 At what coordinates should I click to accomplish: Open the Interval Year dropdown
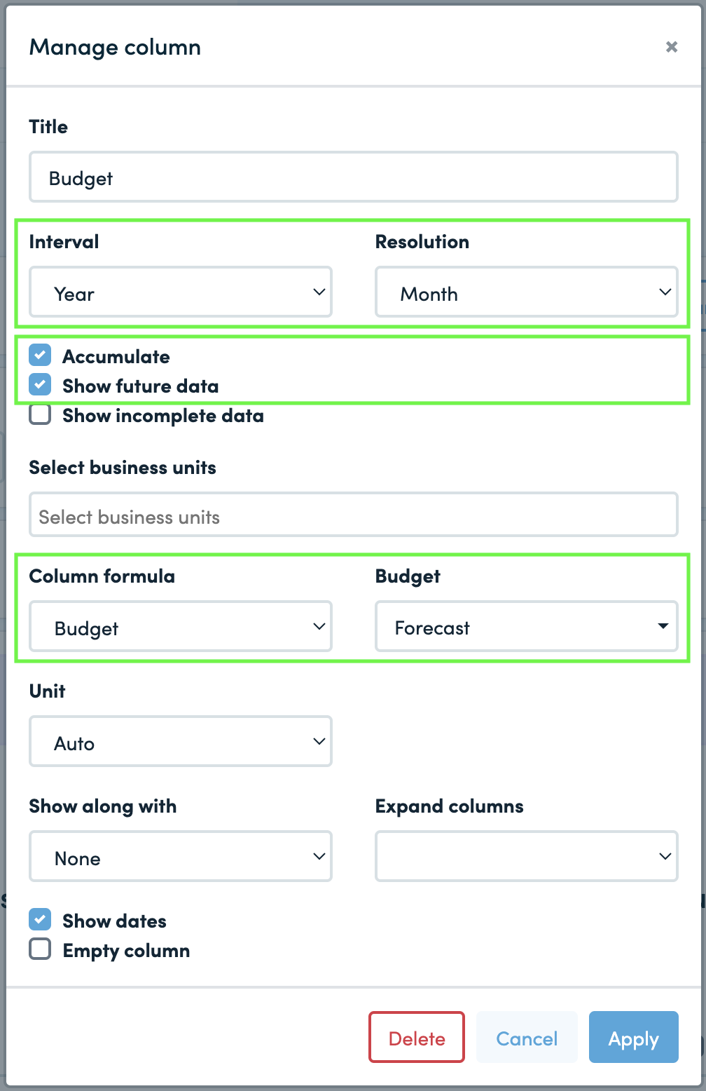pyautogui.click(x=181, y=292)
